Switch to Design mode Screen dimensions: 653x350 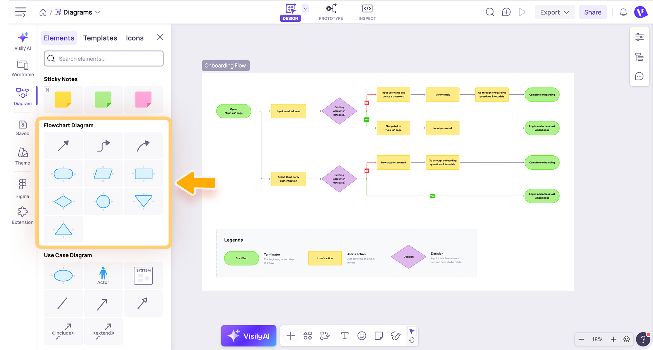point(290,12)
